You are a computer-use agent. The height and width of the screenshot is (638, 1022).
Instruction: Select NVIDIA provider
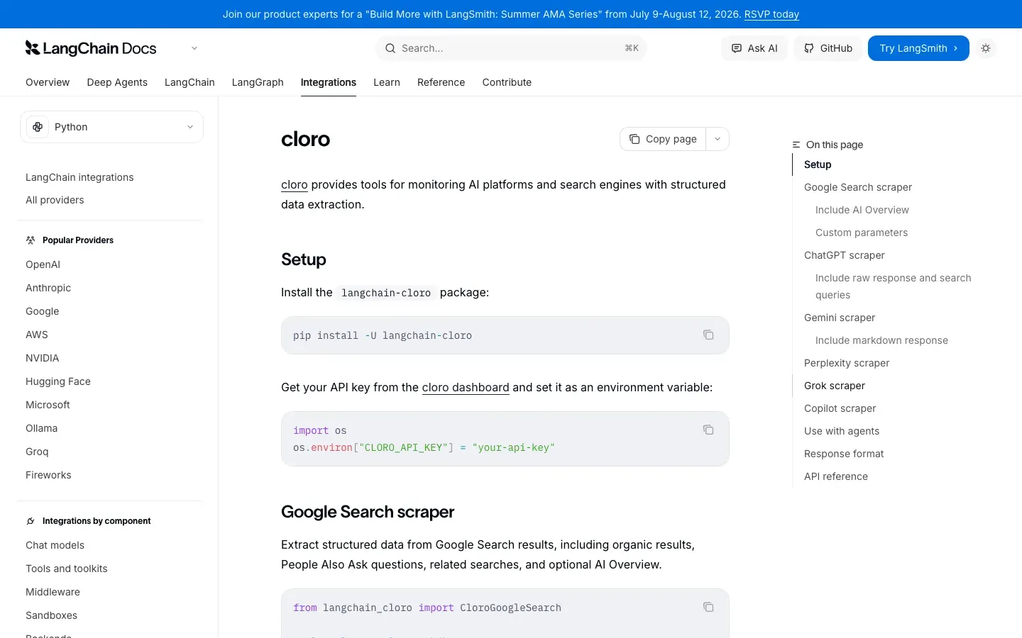pos(43,358)
